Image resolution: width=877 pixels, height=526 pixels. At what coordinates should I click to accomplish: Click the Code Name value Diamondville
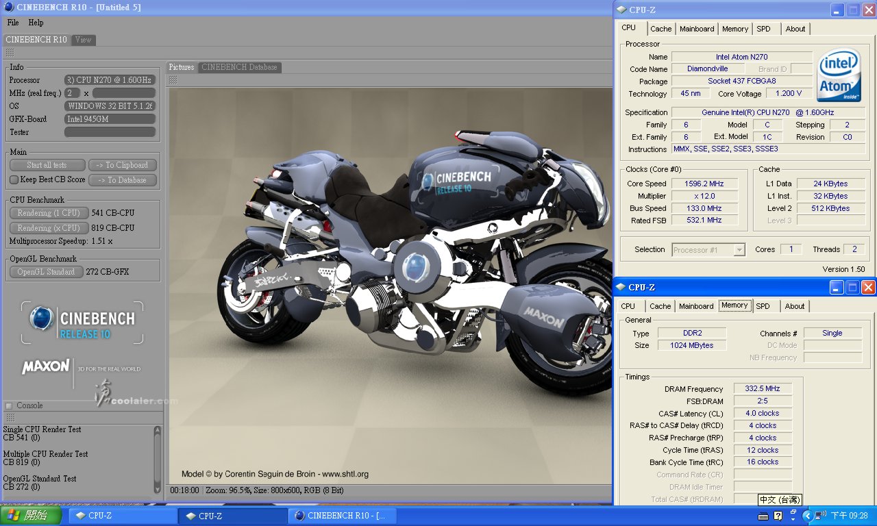(708, 68)
